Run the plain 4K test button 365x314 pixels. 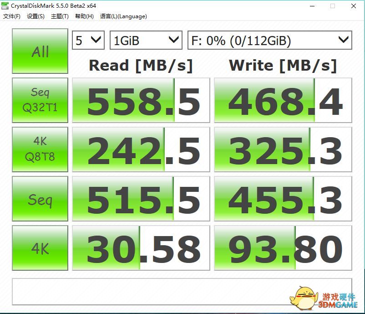pos(40,248)
